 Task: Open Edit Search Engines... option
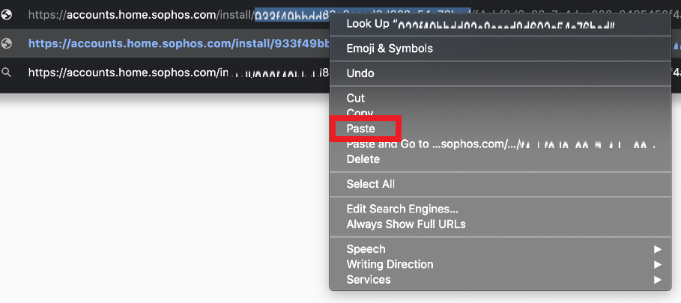coord(402,209)
